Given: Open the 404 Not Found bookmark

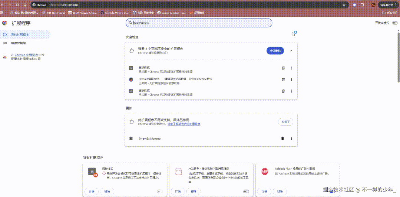Looking at the screenshot, I should click(54, 12).
